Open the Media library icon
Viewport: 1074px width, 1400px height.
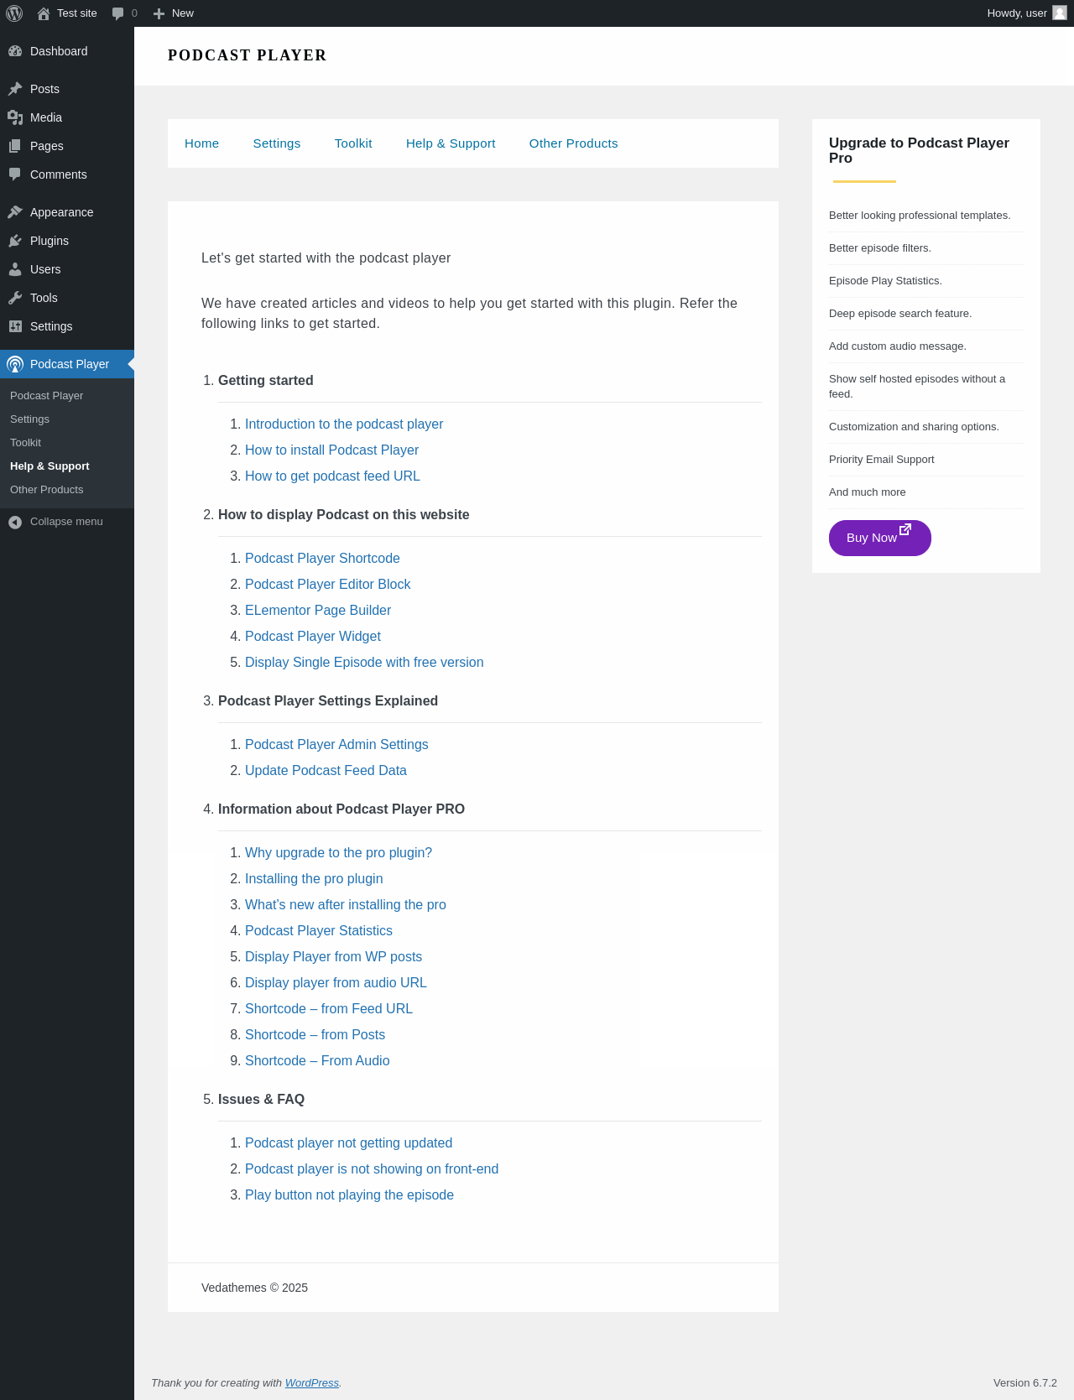[x=15, y=117]
